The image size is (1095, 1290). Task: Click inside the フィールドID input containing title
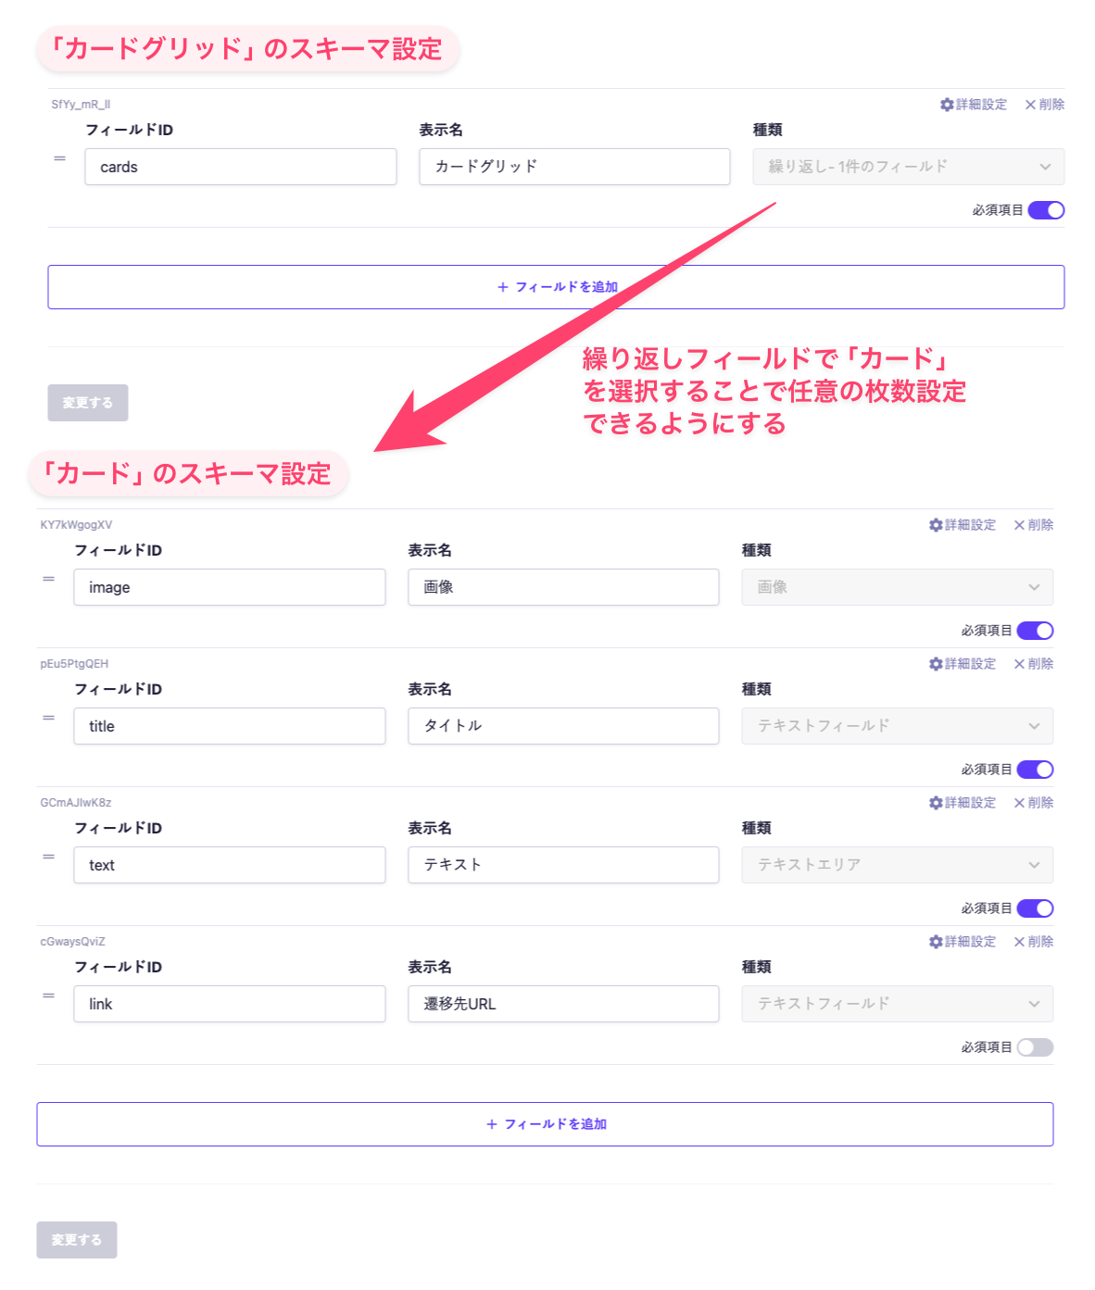tap(230, 726)
